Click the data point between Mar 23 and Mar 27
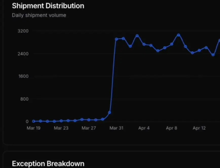The height and width of the screenshot is (168, 220). [75, 120]
